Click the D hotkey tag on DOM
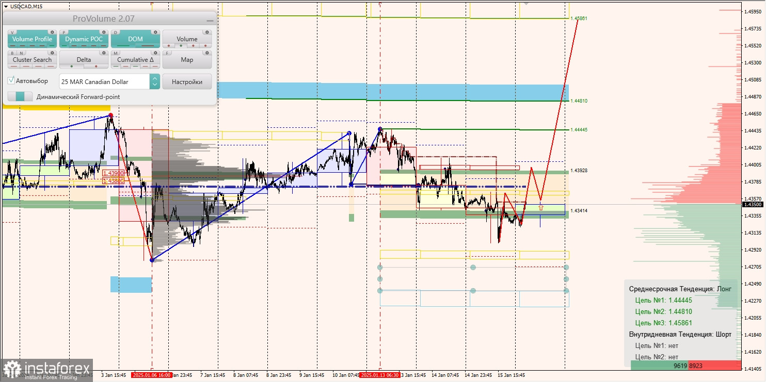This screenshot has width=766, height=382. 116,32
